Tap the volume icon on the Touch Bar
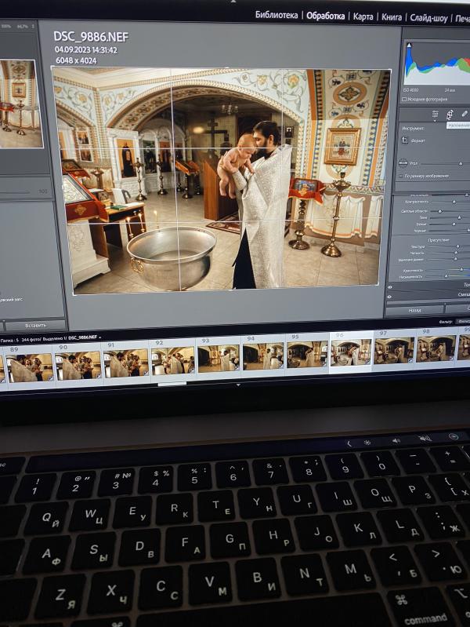Screen dimensions: 470x627 396,440
